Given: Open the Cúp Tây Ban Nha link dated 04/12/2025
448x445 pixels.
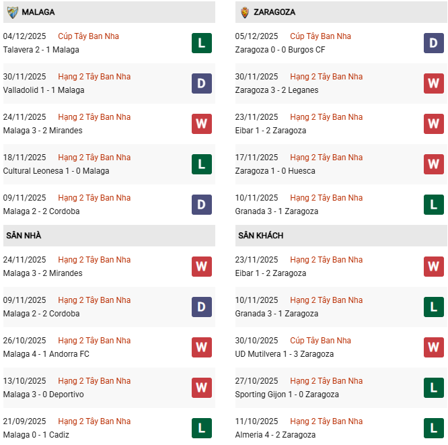Looking at the screenshot, I should coord(88,36).
